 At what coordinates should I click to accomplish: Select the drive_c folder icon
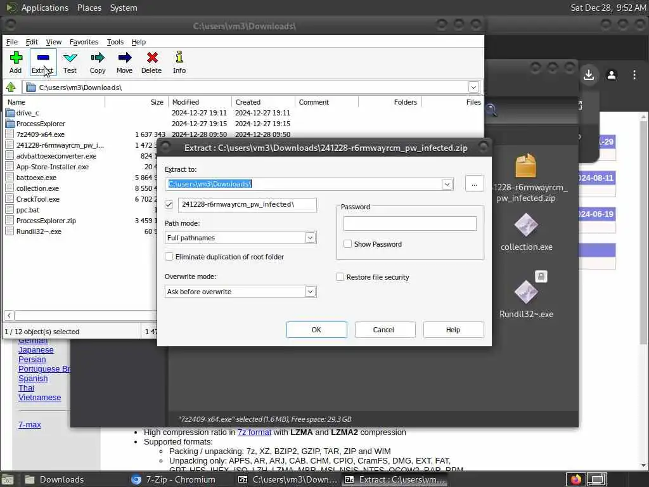click(x=10, y=113)
